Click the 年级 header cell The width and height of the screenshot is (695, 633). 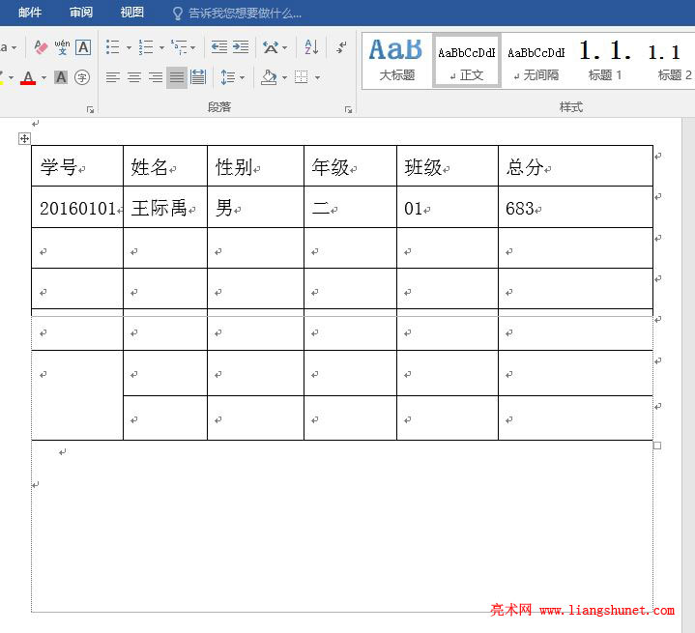coord(350,166)
